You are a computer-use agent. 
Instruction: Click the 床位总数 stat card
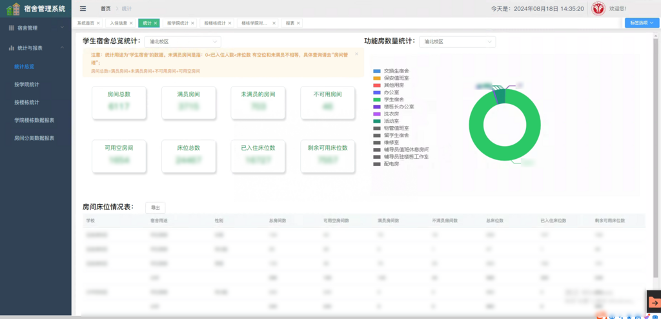pyautogui.click(x=188, y=156)
